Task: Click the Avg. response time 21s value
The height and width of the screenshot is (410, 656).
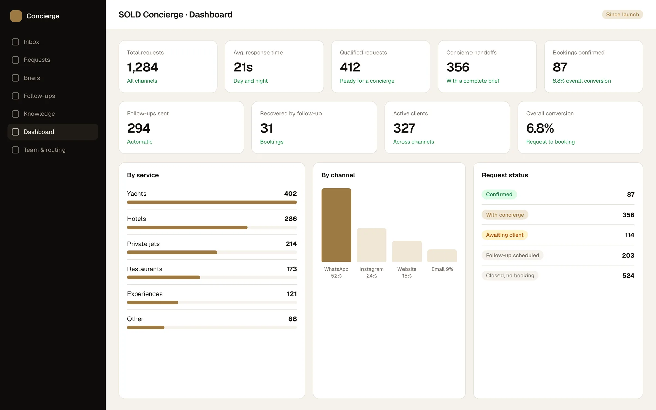Action: [x=243, y=67]
